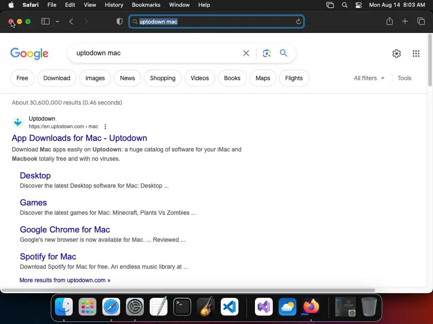Click the horizontal scrollbar at page bottom
This screenshot has height=324, width=433.
pos(188,290)
